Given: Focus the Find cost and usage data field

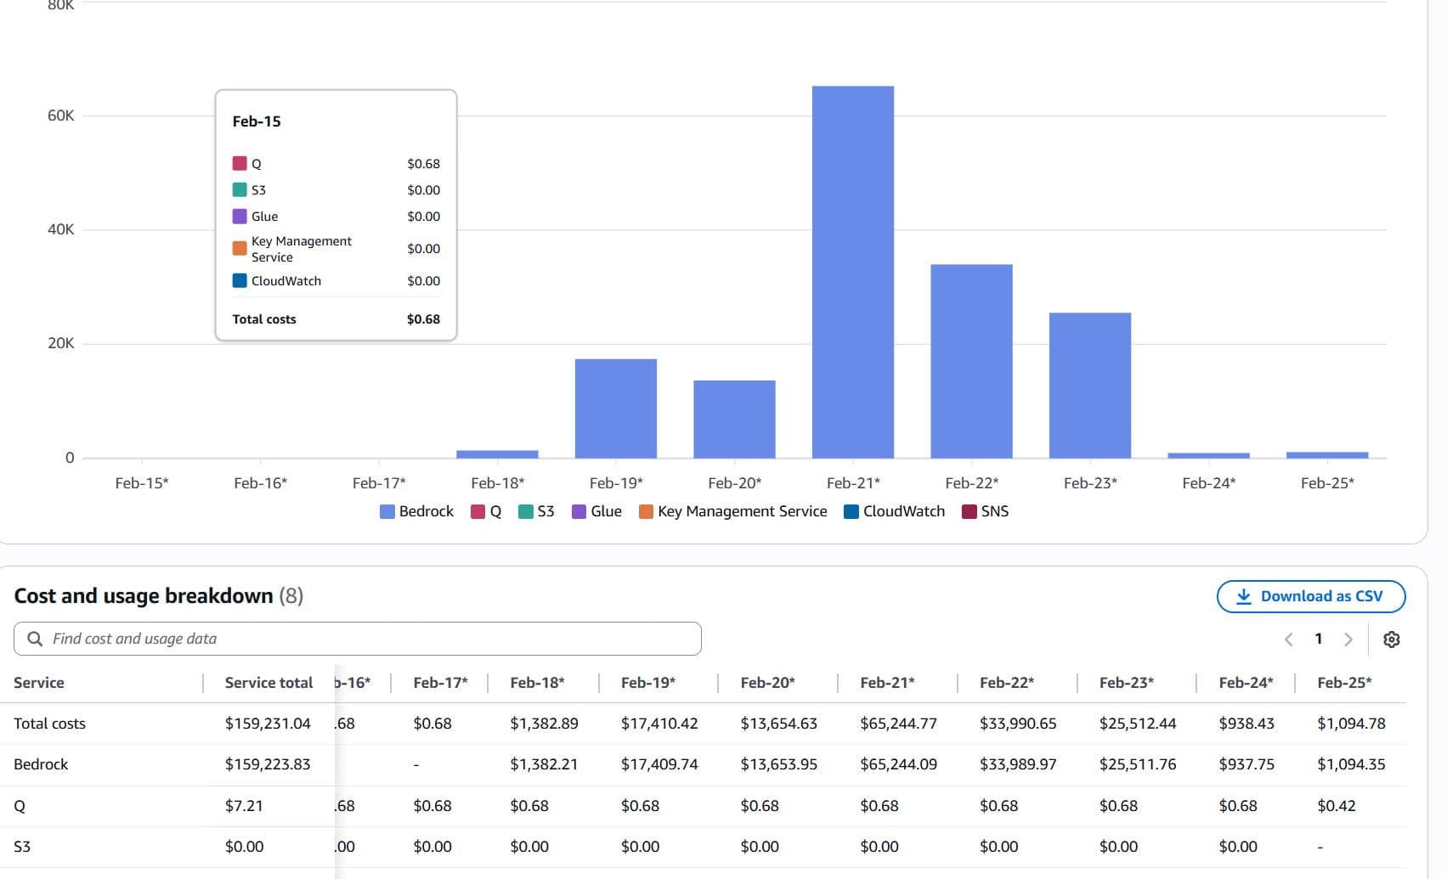Looking at the screenshot, I should 358,639.
